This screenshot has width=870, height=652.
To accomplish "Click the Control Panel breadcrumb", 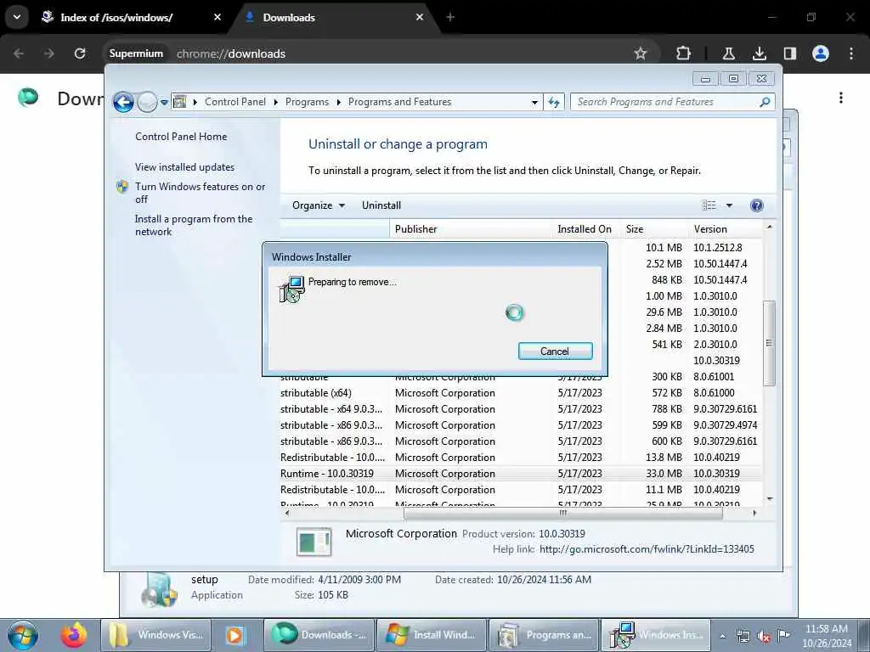I will [x=235, y=102].
